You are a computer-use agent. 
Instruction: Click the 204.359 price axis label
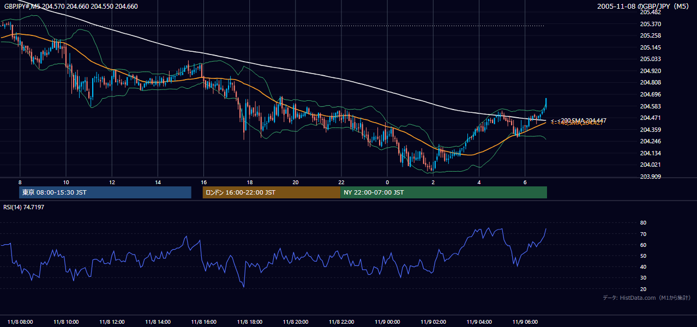point(650,130)
